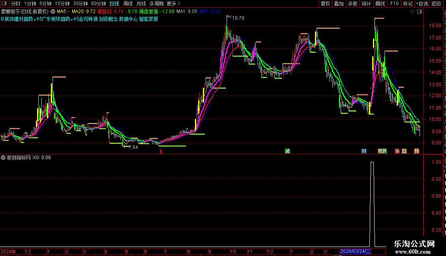Add stock via +自选 button
Image resolution: width=446 pixels, height=256 pixels.
pos(422,4)
